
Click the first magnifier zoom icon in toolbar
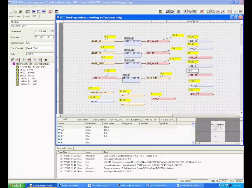208,11
